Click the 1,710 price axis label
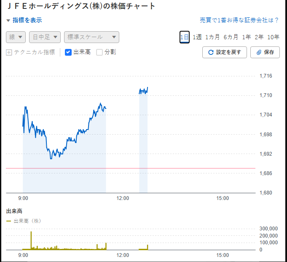This screenshot has width=287, height=262. [x=266, y=95]
